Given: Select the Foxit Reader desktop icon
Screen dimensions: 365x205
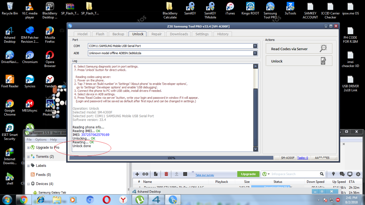Looking at the screenshot, I should 10,81.
